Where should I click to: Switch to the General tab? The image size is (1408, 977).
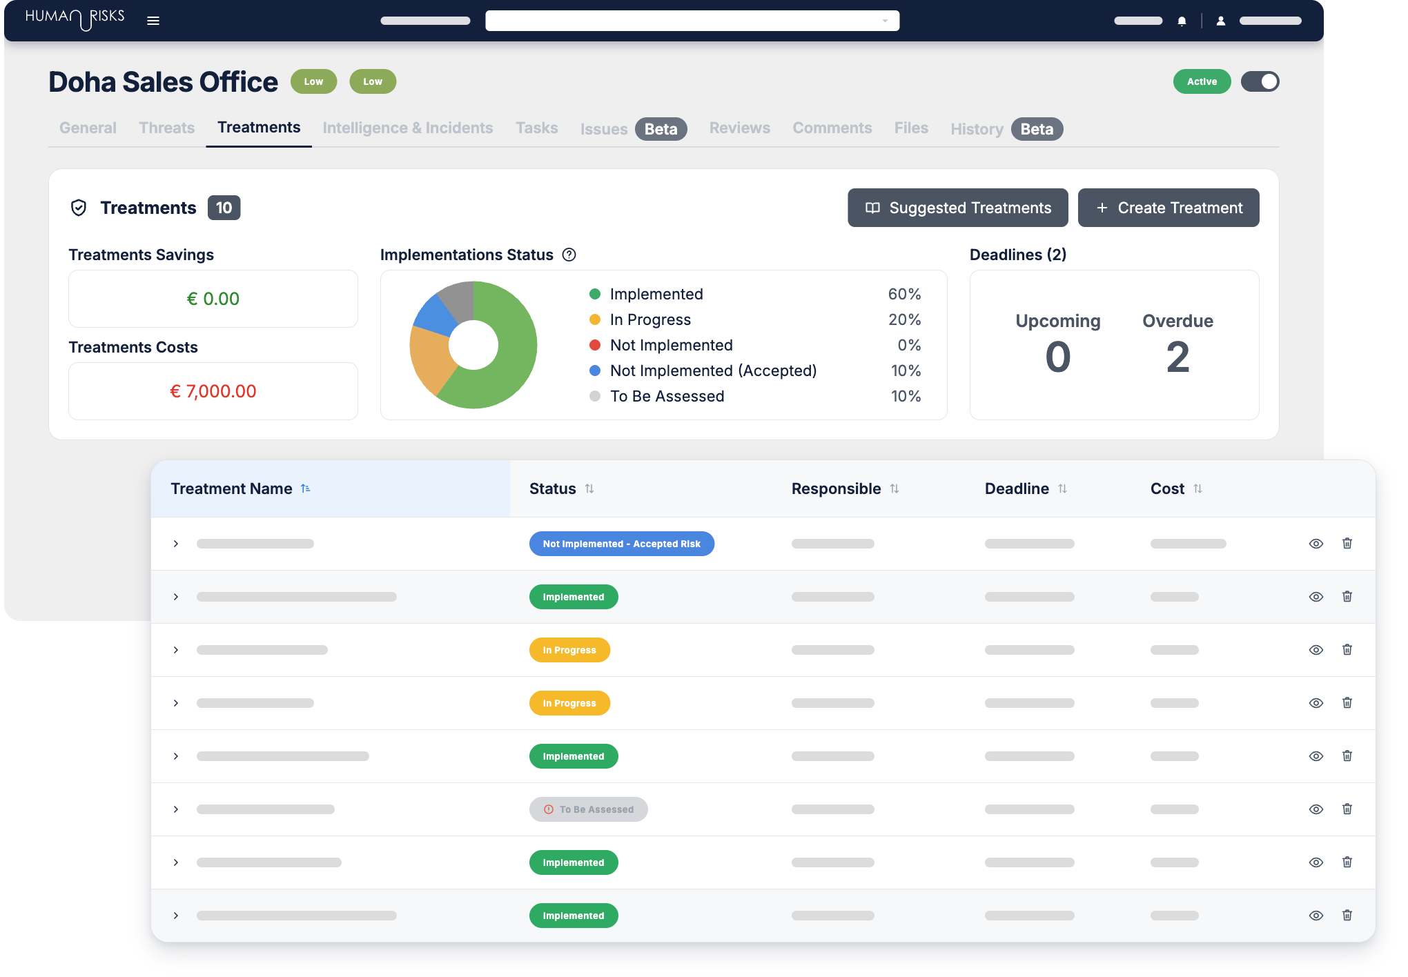88,128
